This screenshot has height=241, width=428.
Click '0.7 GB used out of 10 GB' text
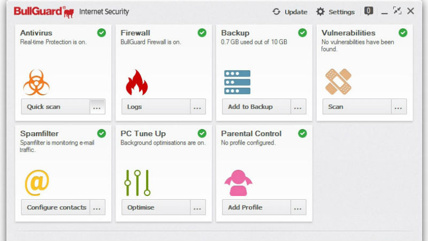click(x=254, y=42)
